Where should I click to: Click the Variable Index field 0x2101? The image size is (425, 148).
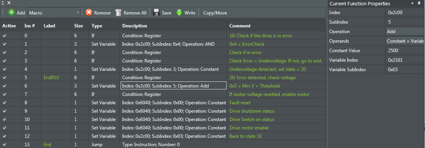405,60
